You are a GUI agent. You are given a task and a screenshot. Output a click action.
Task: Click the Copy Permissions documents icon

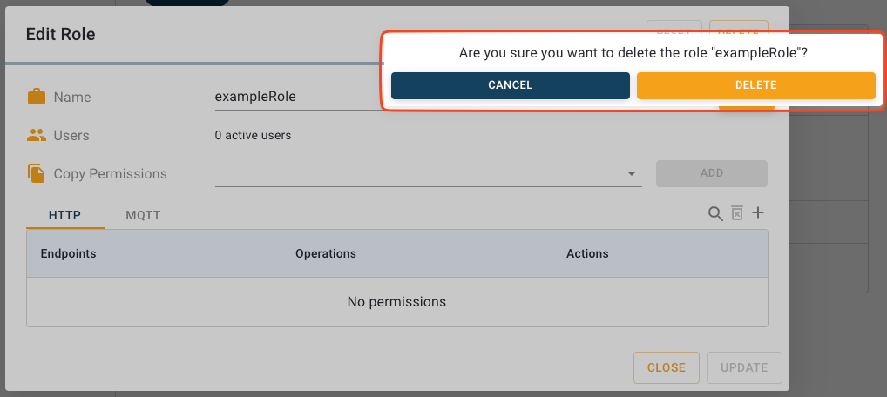[x=37, y=173]
